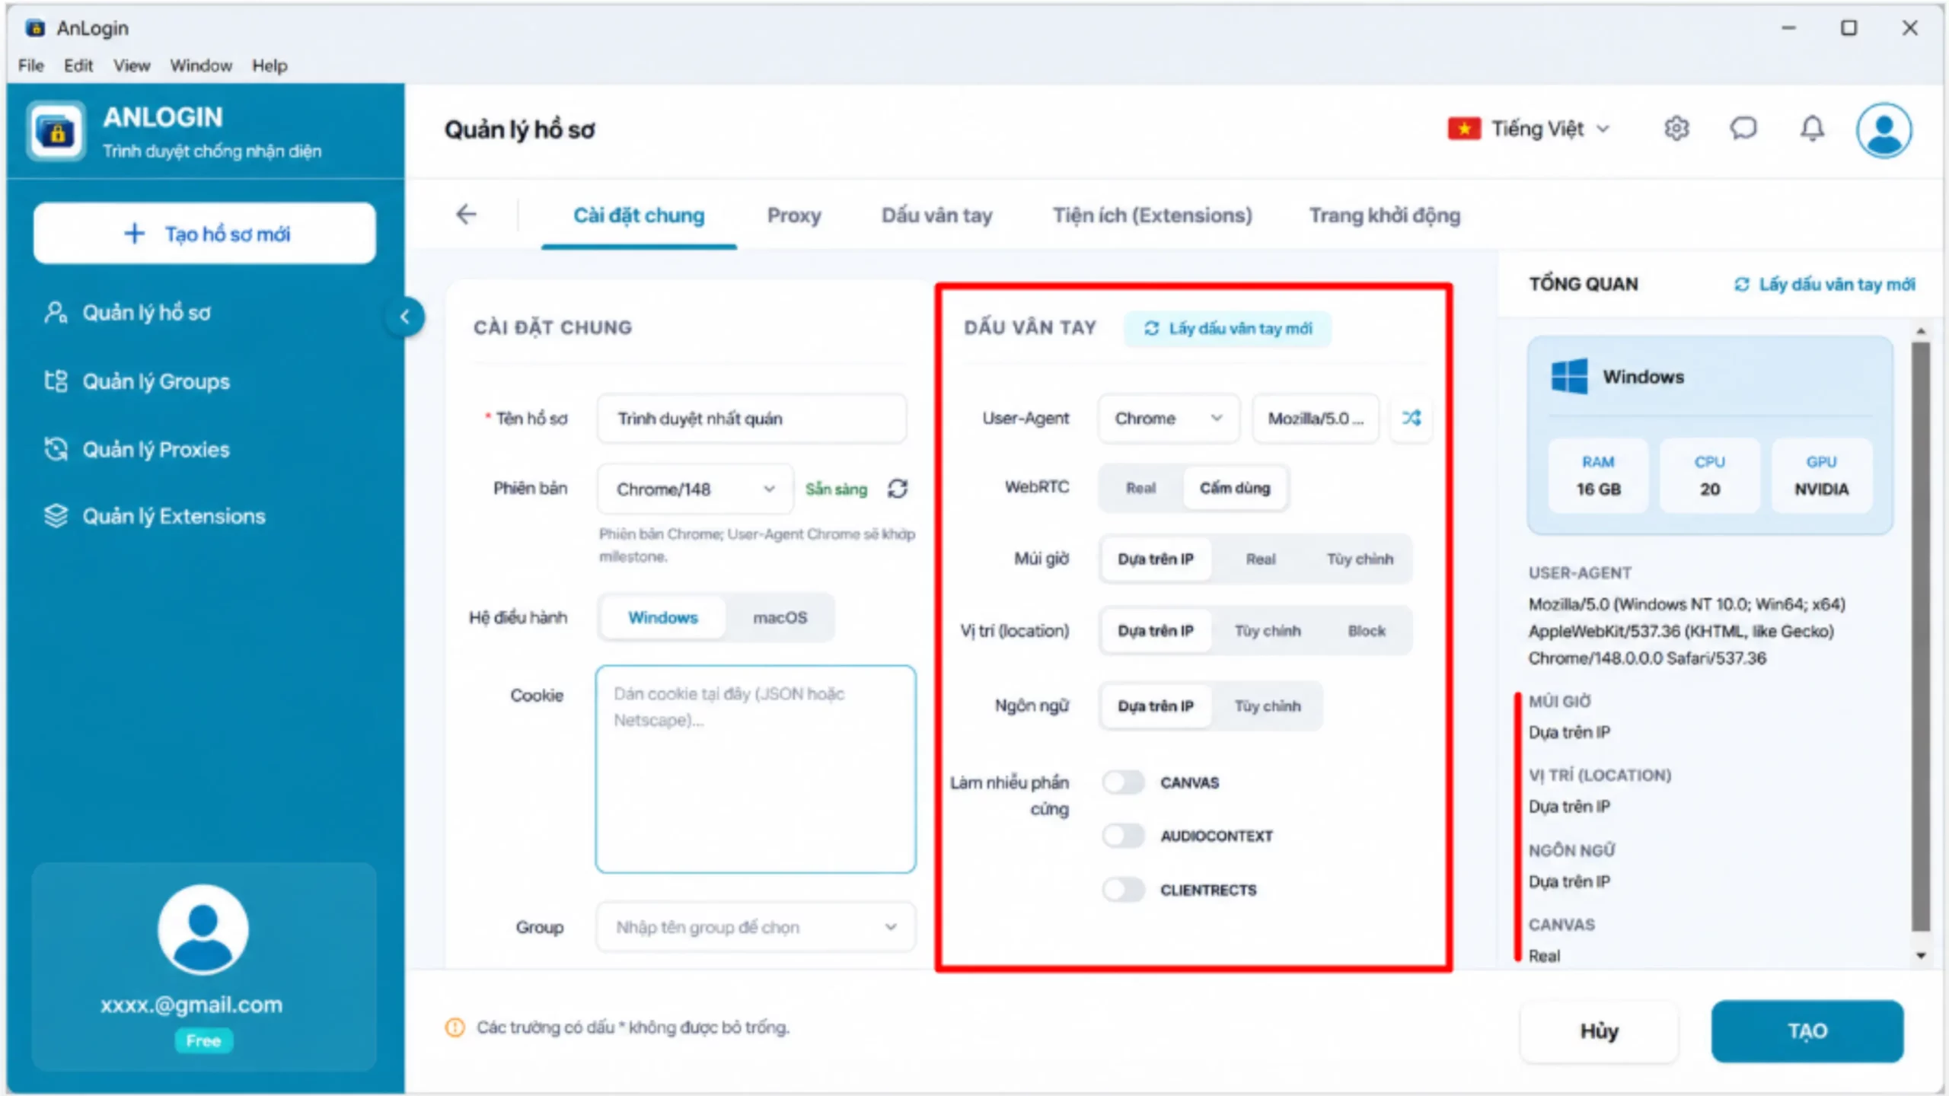Toggle the AUDIOCONTEXT noise switch

(1124, 836)
